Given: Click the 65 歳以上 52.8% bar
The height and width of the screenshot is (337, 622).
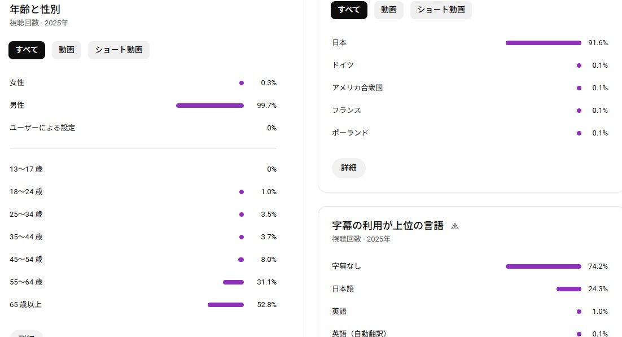Looking at the screenshot, I should point(226,305).
